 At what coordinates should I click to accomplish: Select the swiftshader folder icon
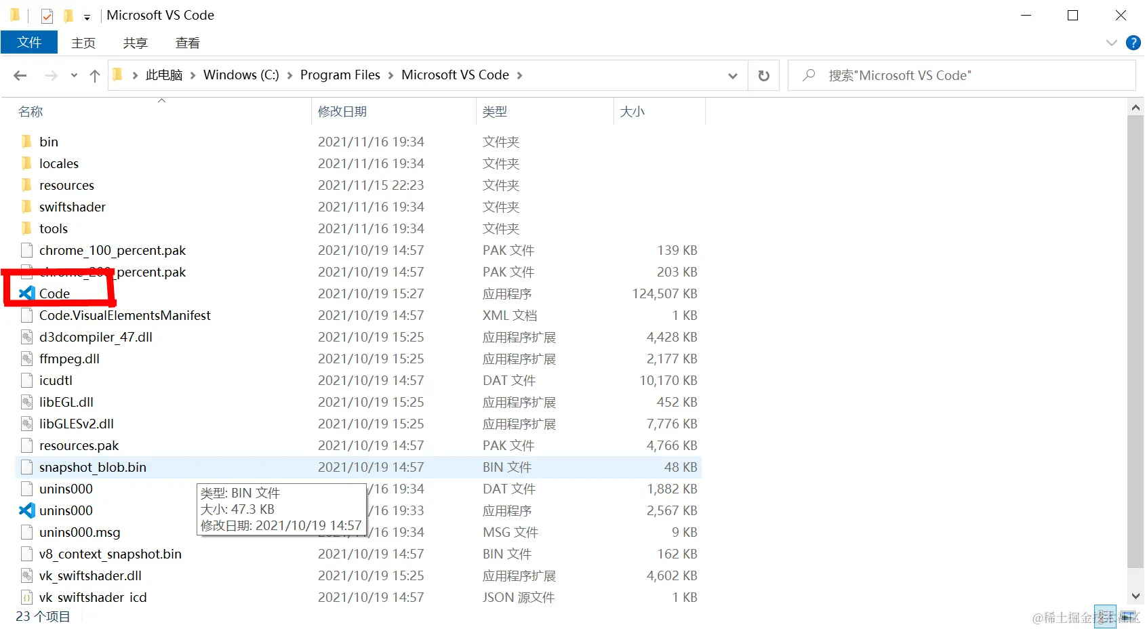tap(26, 207)
